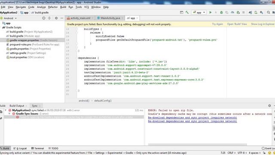Screen dimensions: 275x155
Task: Click the target device selector icon in toolbar
Action: [x=181, y=12]
